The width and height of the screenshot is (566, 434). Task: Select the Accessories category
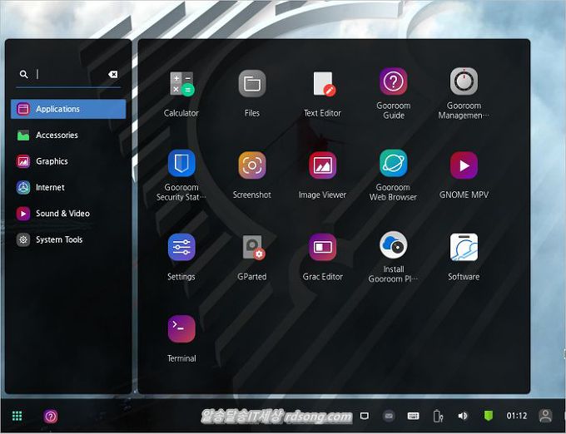point(57,136)
